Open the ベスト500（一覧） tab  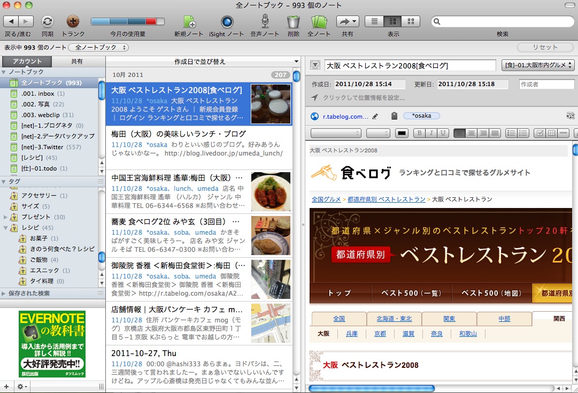click(411, 293)
